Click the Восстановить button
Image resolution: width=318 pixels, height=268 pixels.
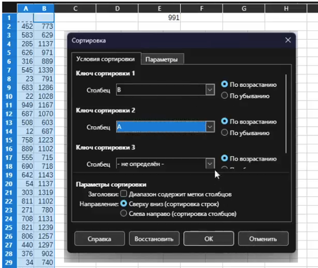click(x=154, y=239)
